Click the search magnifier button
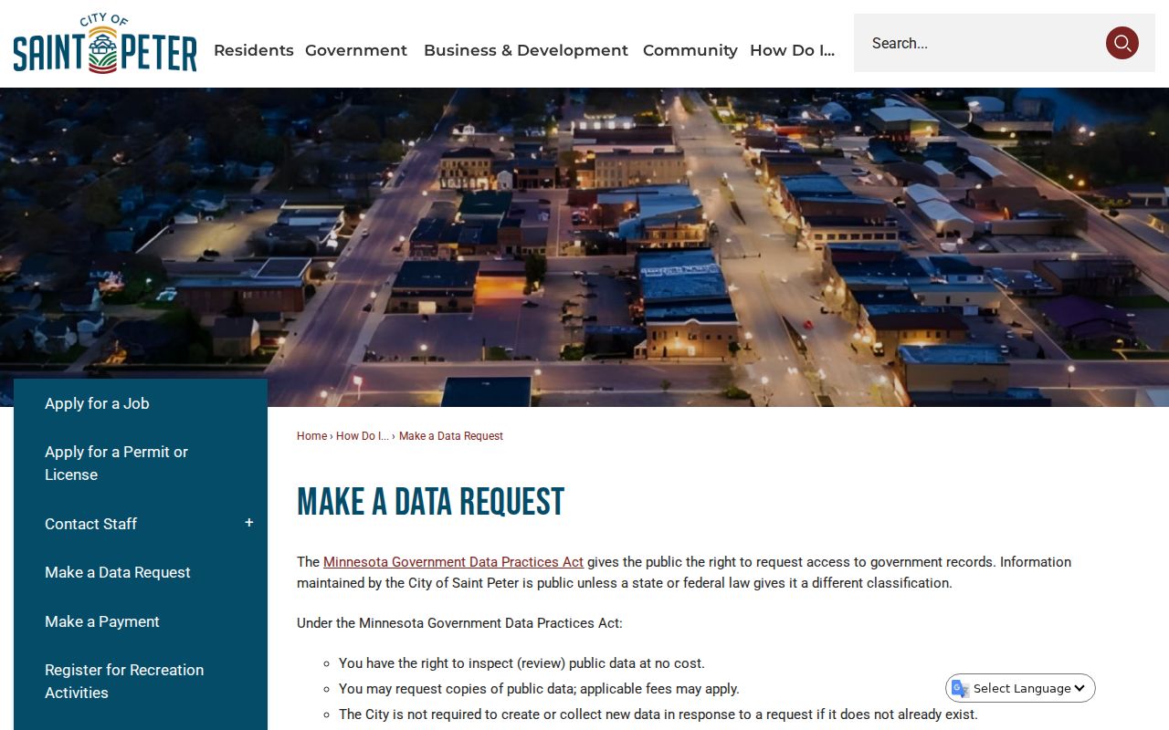 [1122, 43]
